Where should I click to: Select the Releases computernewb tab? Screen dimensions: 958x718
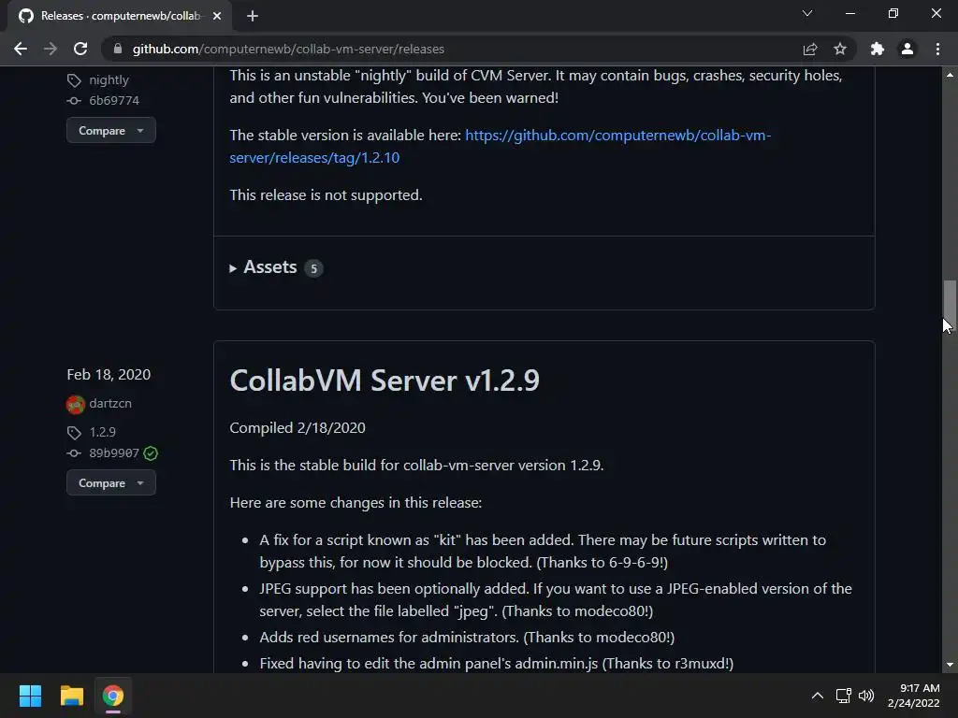(x=120, y=16)
